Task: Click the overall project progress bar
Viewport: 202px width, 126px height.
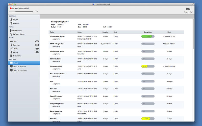Action: (x=21, y=11)
